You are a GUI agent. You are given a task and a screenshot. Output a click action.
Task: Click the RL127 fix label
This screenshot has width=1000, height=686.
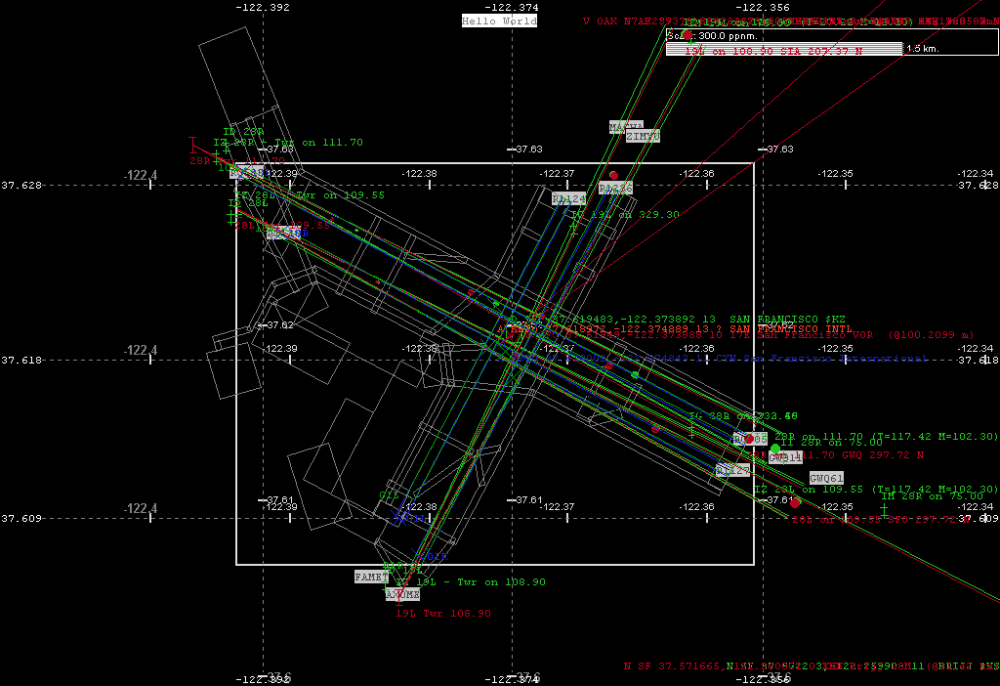(x=732, y=470)
